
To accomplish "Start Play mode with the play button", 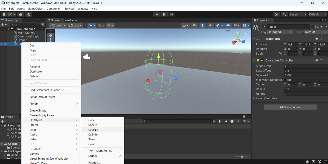I will pyautogui.click(x=156, y=14).
